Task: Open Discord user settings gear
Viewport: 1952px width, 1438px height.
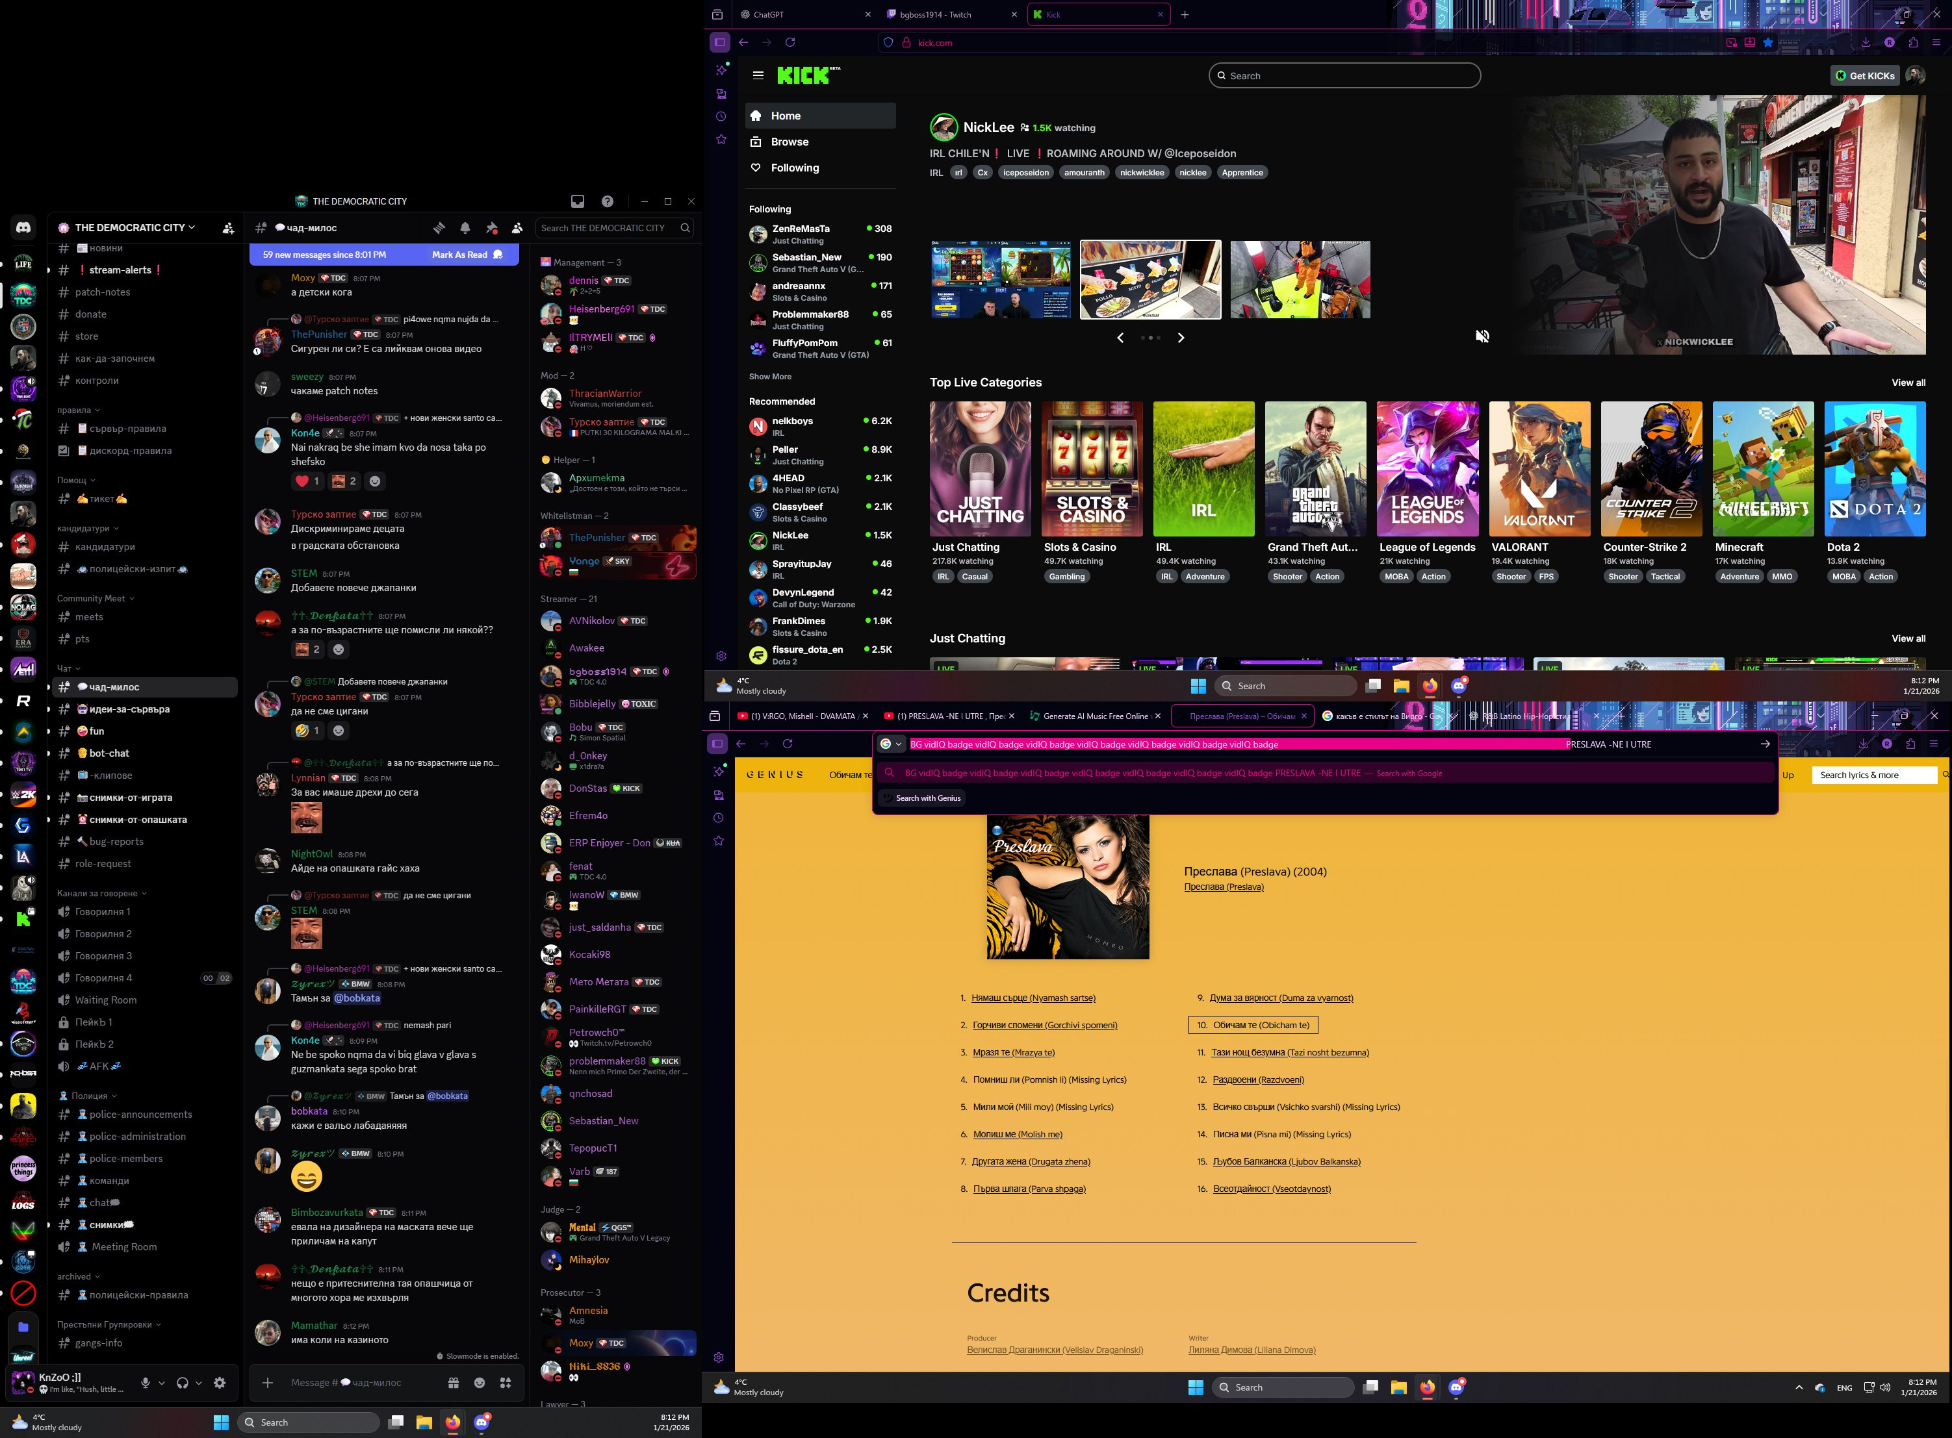Action: tap(220, 1382)
